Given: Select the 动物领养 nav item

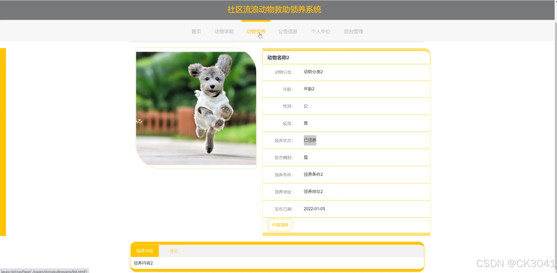Looking at the screenshot, I should click(x=256, y=32).
